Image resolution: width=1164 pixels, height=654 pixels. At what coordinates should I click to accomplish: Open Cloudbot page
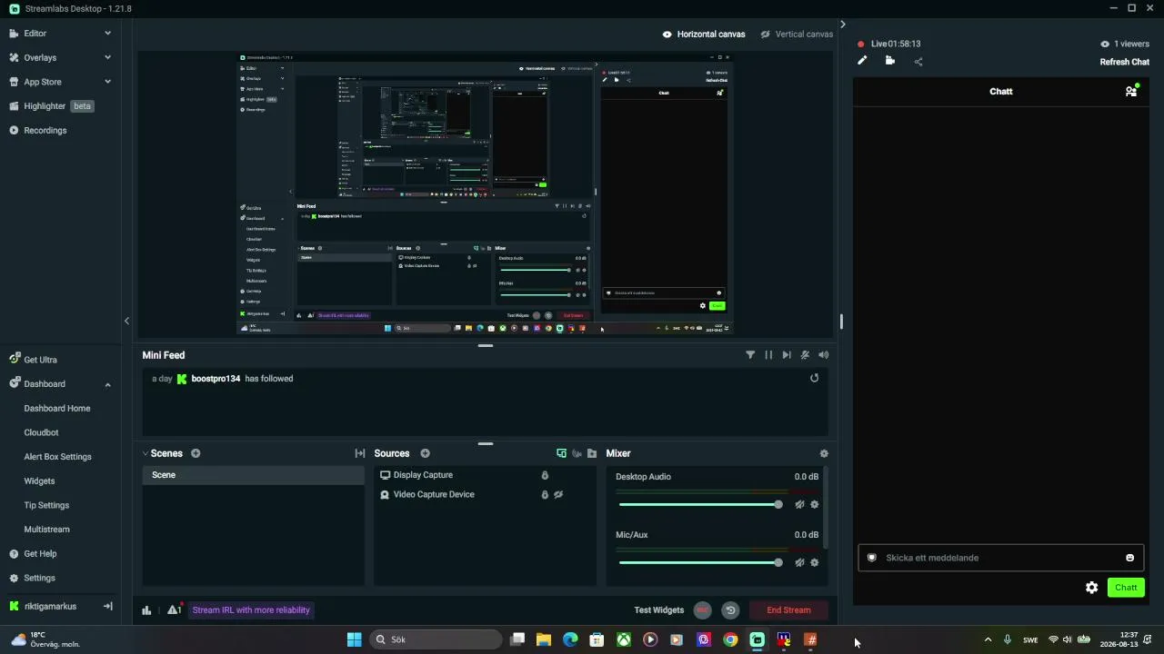pos(41,432)
